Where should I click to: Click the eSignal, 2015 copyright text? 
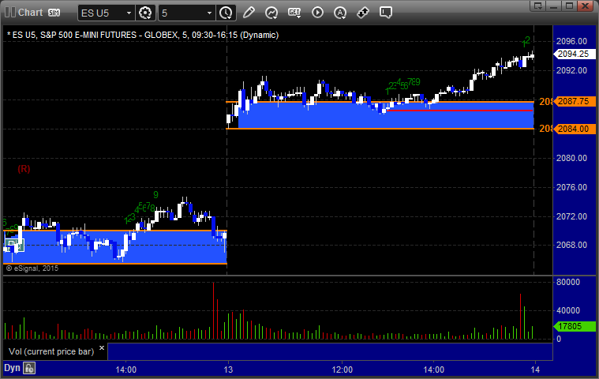pyautogui.click(x=32, y=268)
